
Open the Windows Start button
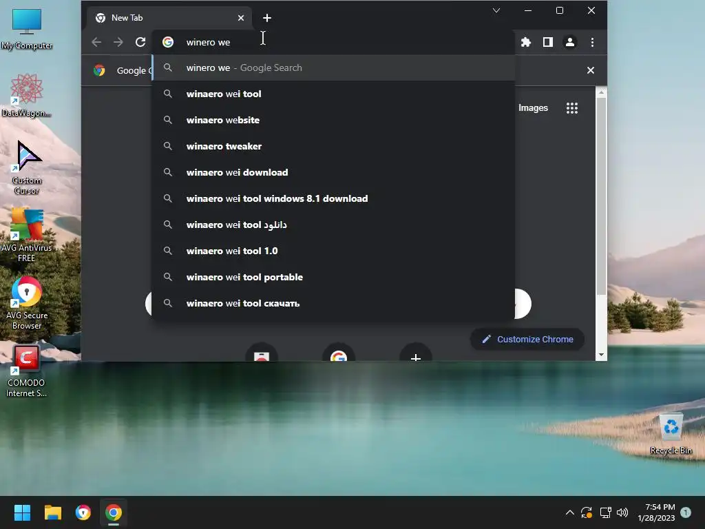22,512
